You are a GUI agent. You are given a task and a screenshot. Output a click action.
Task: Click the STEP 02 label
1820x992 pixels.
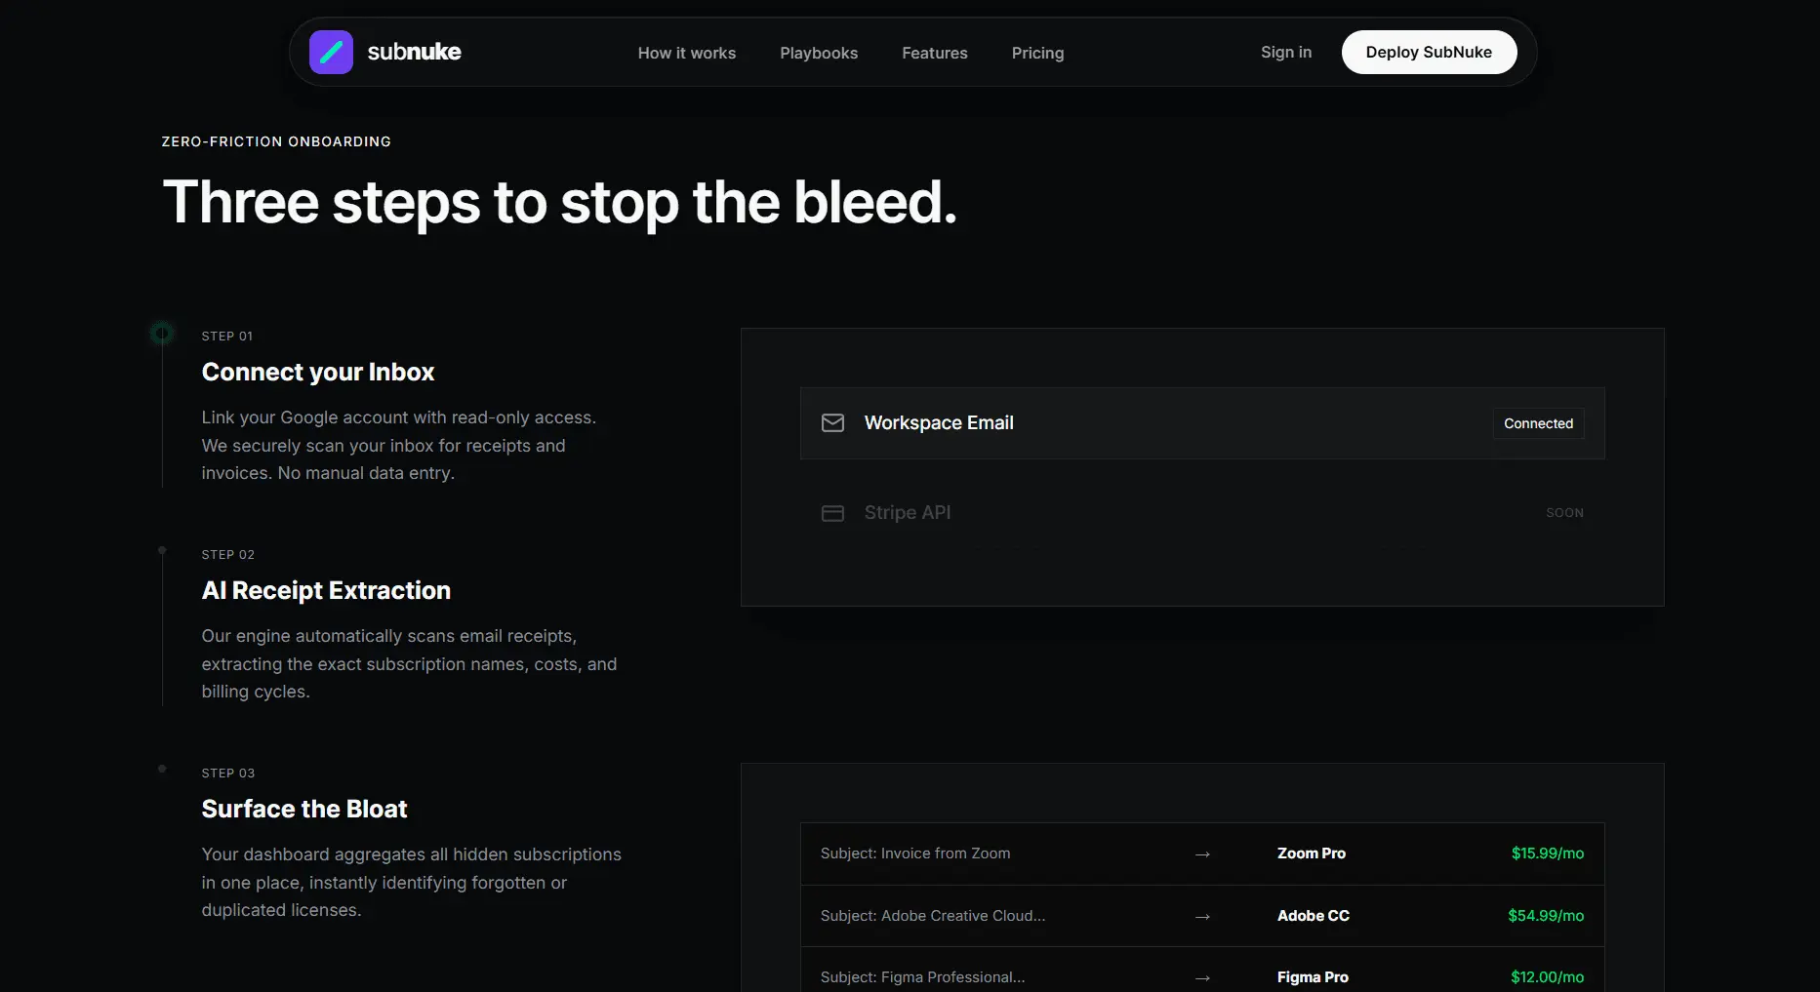click(228, 554)
